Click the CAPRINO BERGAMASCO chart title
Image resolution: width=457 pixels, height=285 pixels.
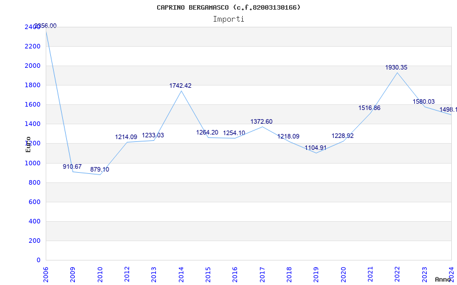pyautogui.click(x=228, y=7)
